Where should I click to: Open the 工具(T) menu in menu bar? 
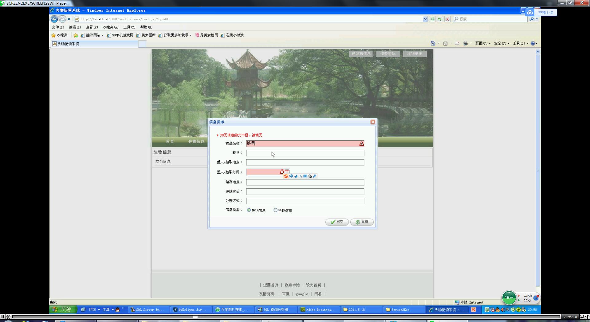click(129, 27)
